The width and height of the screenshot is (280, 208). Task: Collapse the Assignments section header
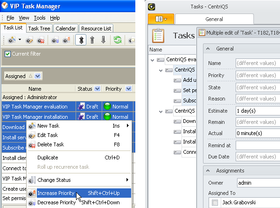point(208,171)
